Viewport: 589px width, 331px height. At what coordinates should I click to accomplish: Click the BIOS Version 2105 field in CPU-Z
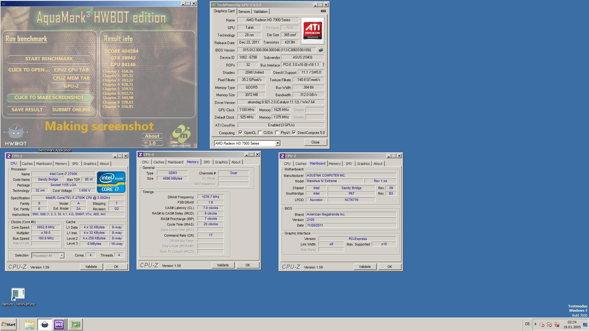click(351, 220)
